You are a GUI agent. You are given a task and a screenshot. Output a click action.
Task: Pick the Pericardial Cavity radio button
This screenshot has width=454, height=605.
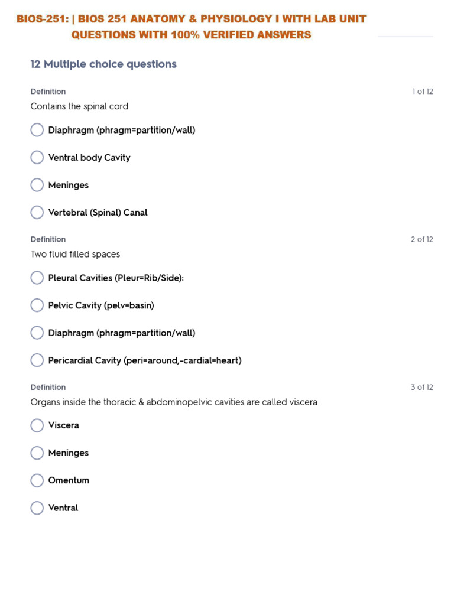coord(37,360)
